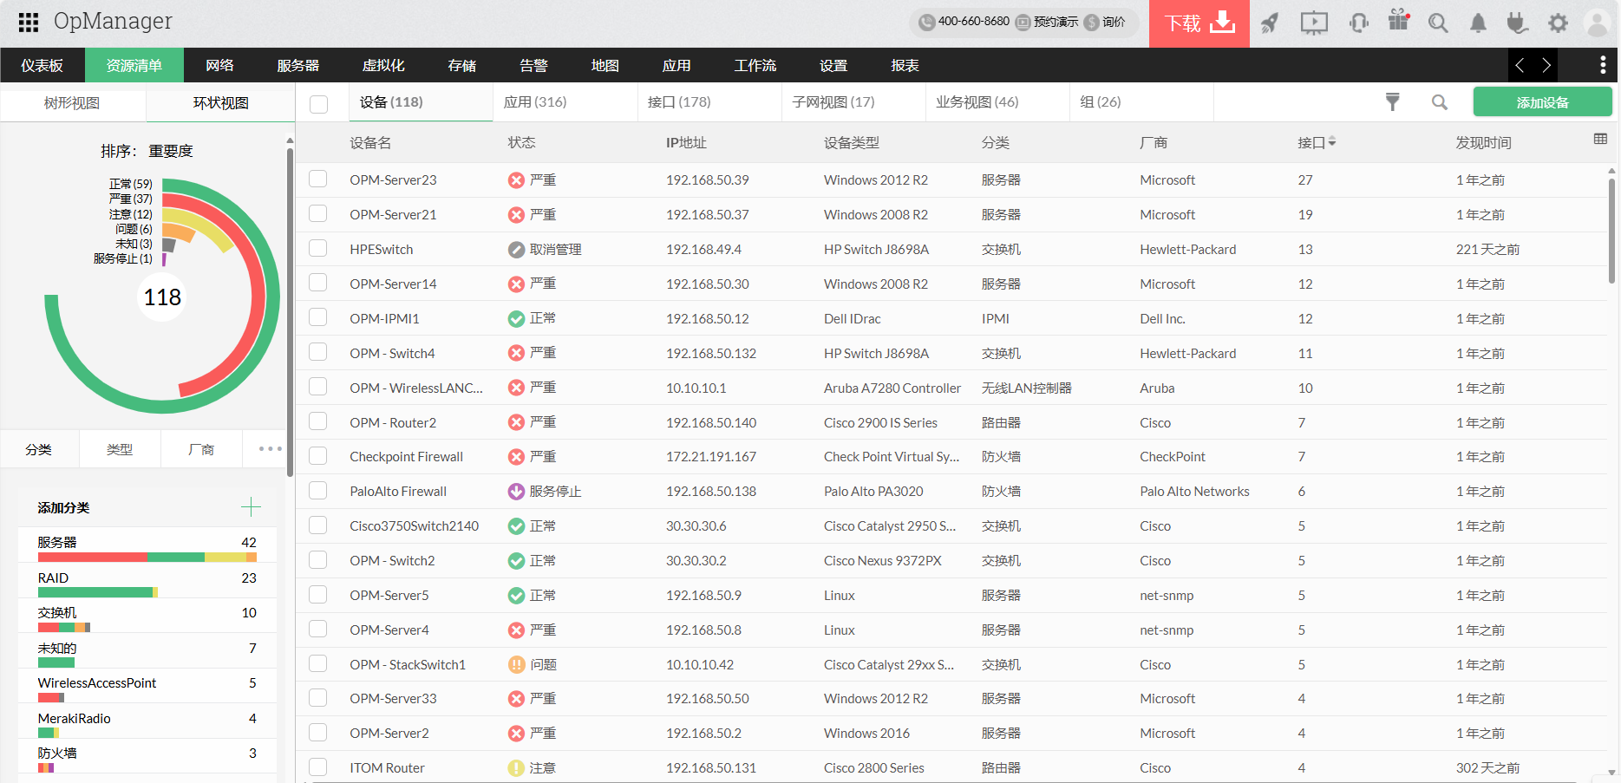Click the settings gear icon
Viewport: 1621px width, 783px height.
click(1558, 23)
